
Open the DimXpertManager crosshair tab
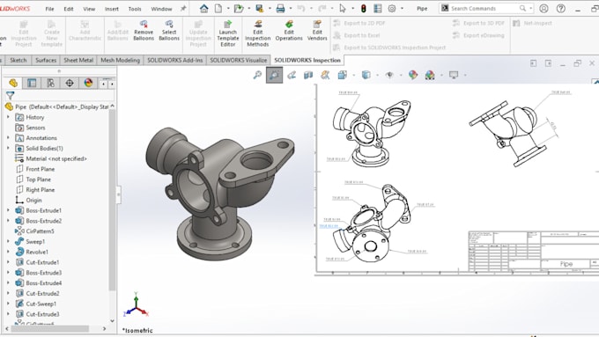pyautogui.click(x=70, y=83)
